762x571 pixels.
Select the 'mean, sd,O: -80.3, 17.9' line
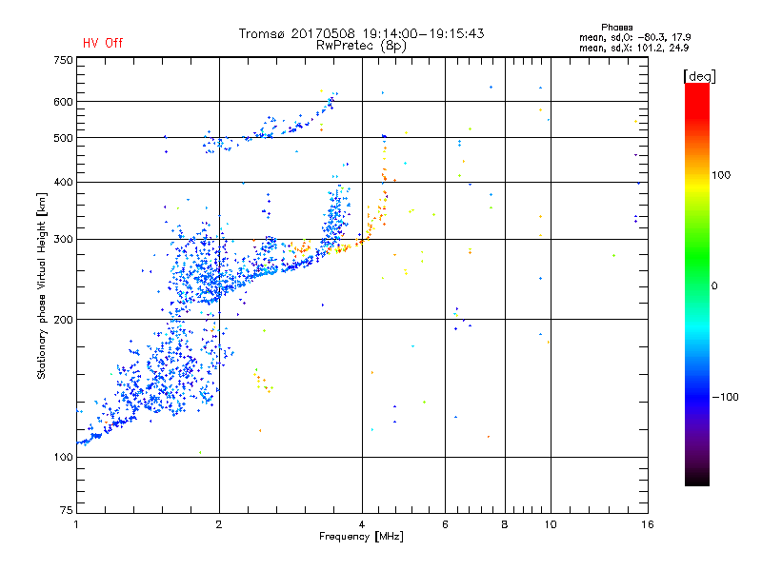point(634,37)
